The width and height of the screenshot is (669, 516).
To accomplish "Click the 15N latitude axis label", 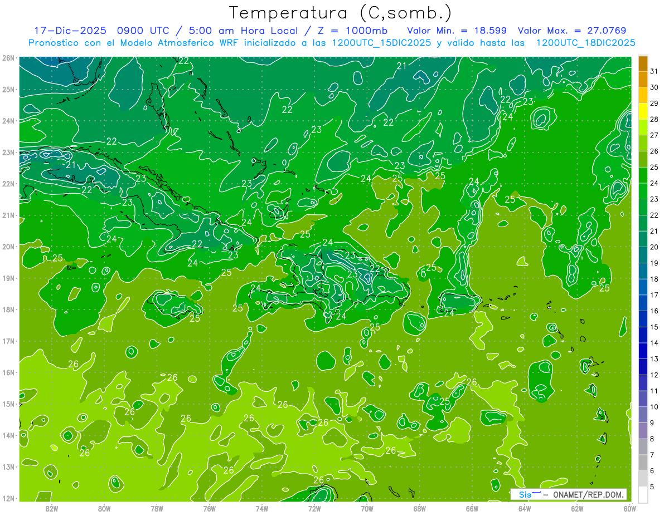I will click(8, 404).
